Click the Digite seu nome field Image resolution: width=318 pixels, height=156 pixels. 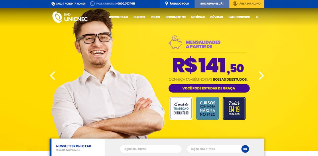point(151,149)
